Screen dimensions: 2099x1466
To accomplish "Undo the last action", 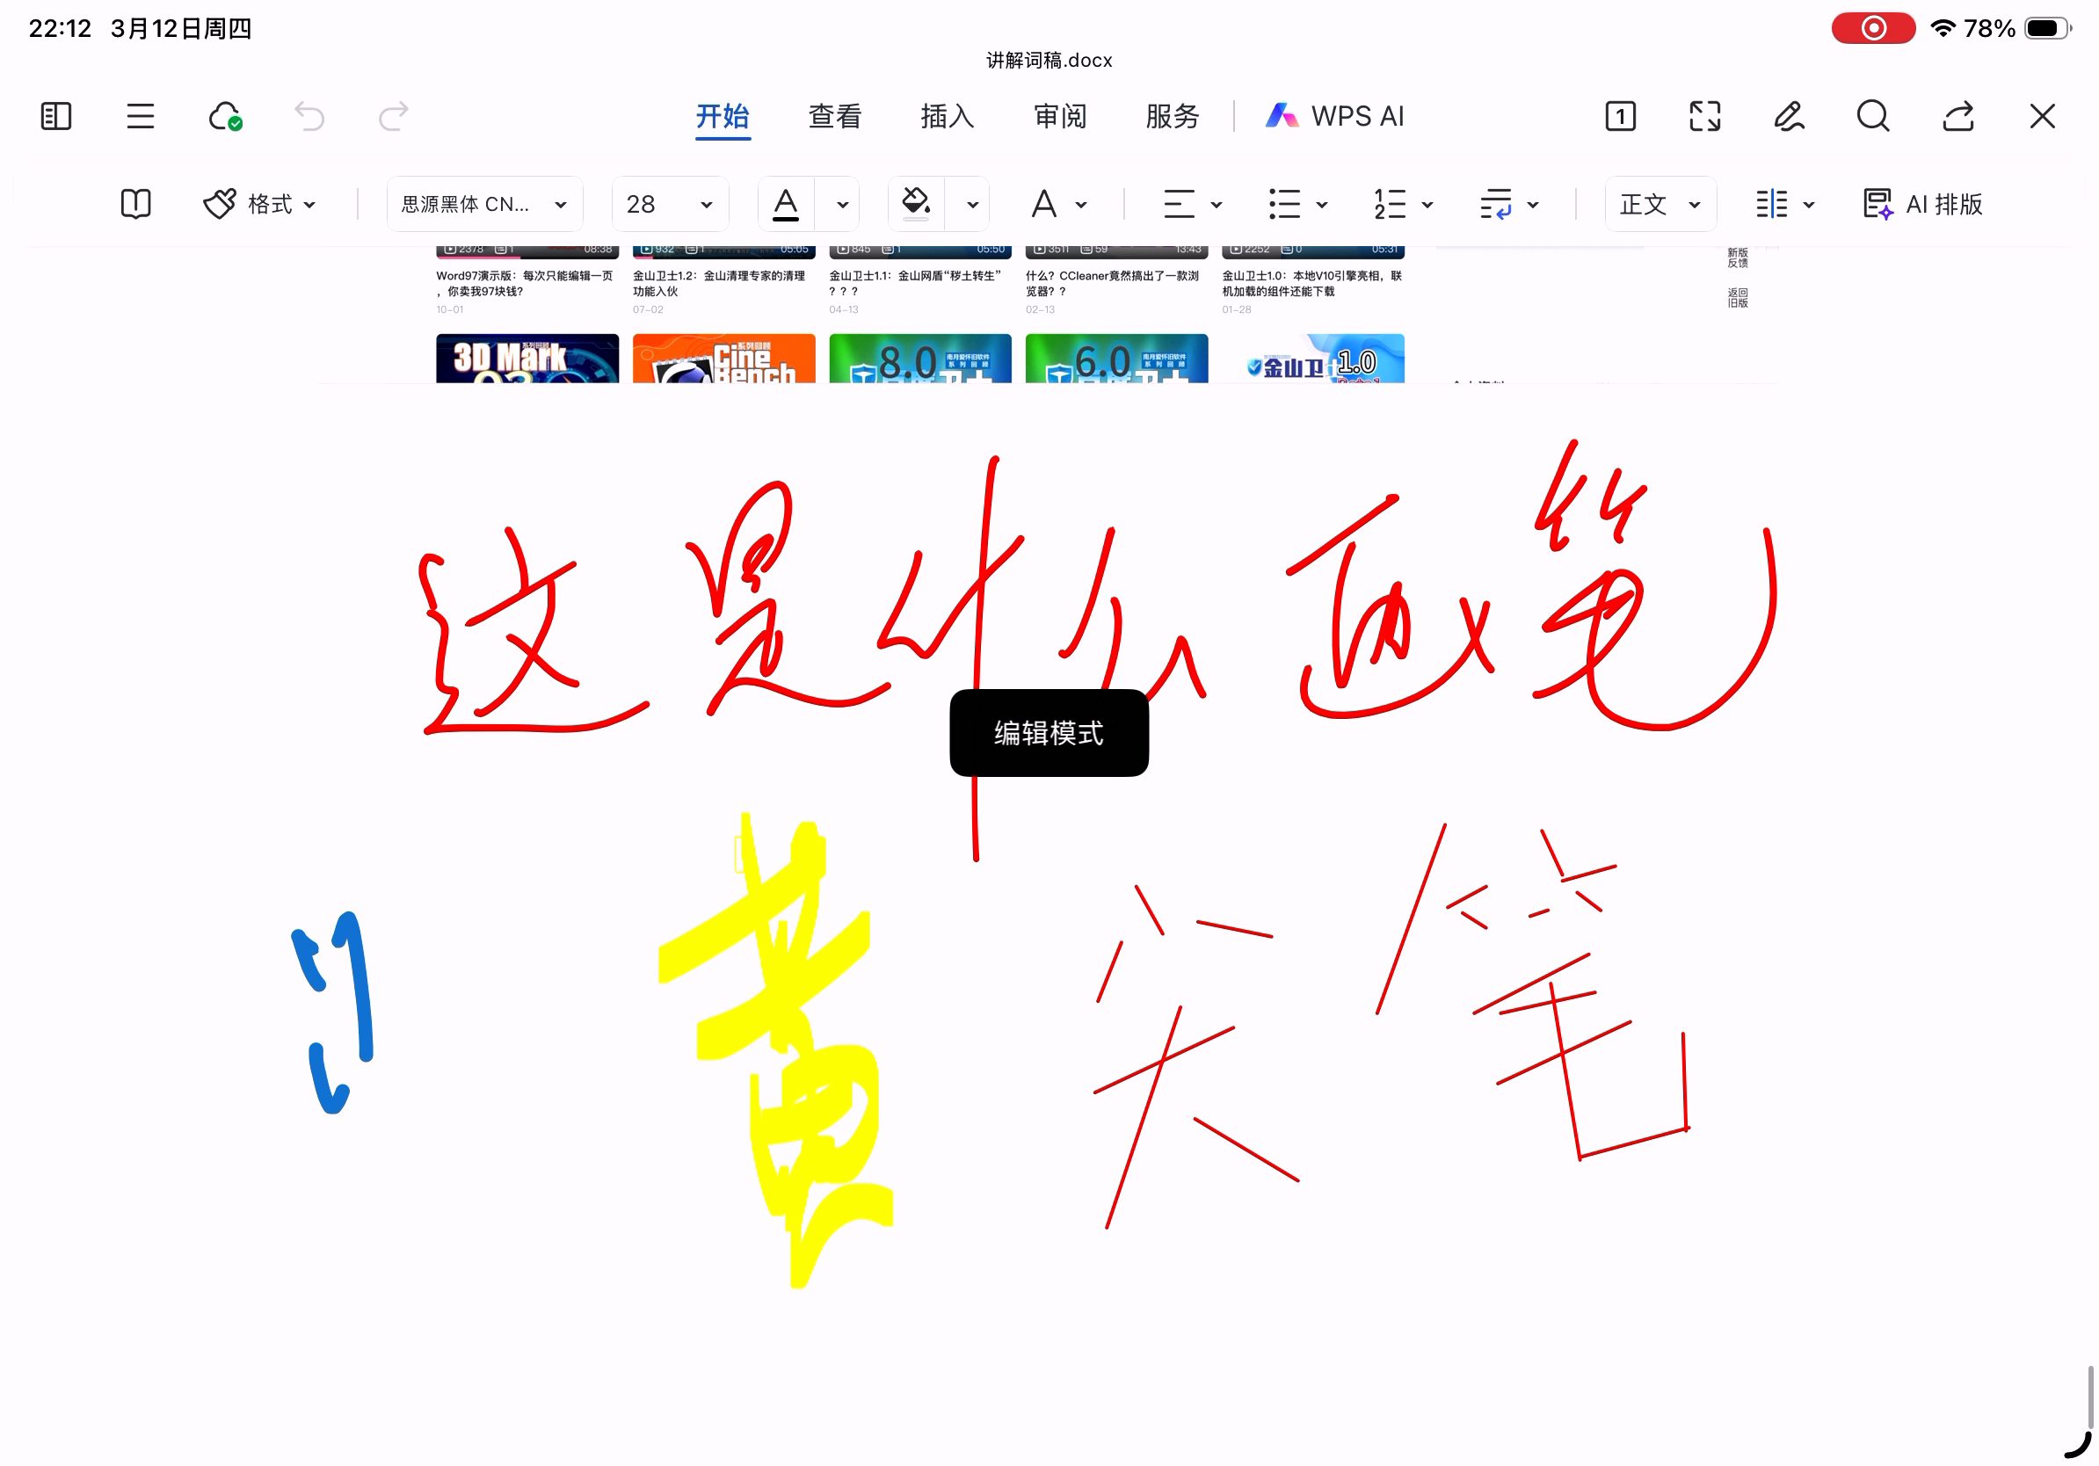I will point(309,116).
